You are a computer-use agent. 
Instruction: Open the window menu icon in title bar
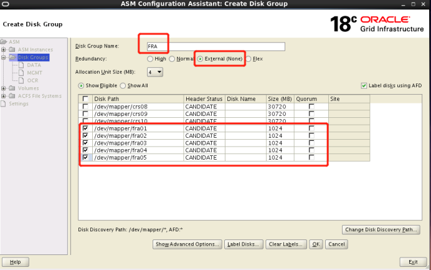click(6, 4)
